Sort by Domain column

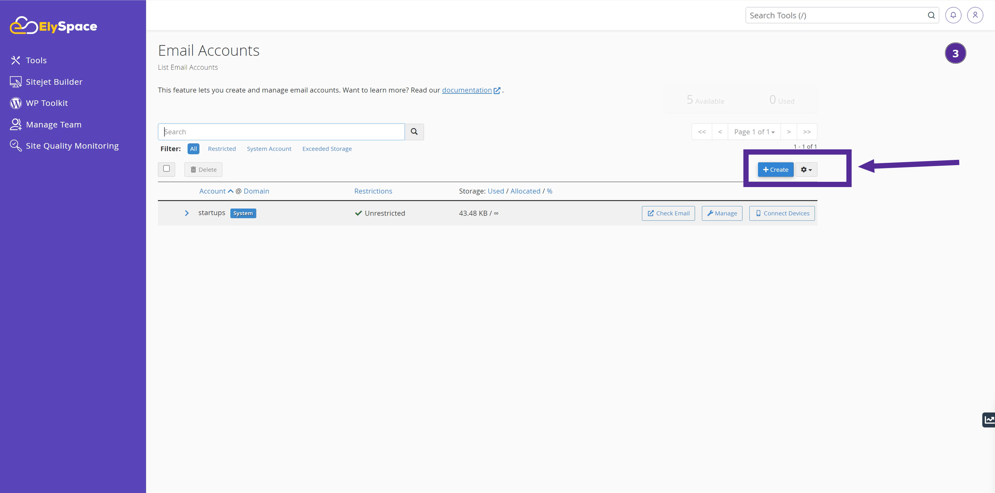[x=257, y=191]
